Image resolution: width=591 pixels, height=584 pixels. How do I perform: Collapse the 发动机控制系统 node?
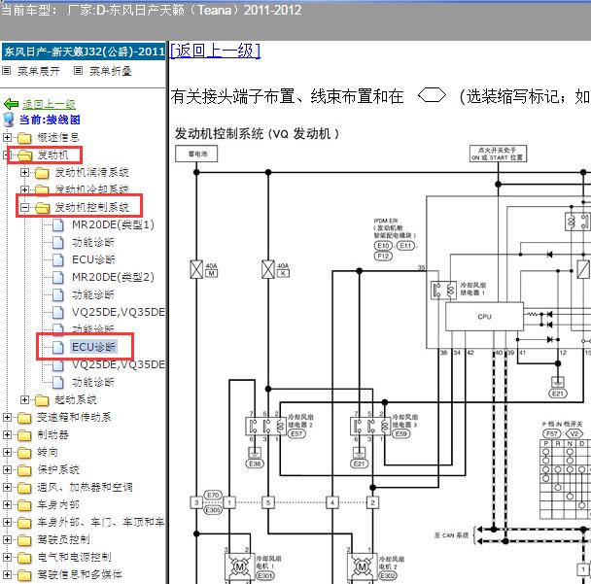pos(25,207)
